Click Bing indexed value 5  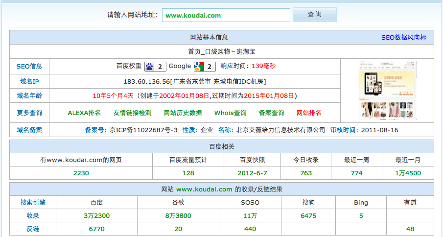click(x=361, y=216)
